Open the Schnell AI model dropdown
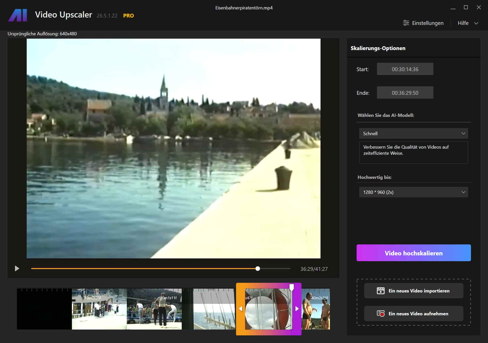 pos(413,133)
